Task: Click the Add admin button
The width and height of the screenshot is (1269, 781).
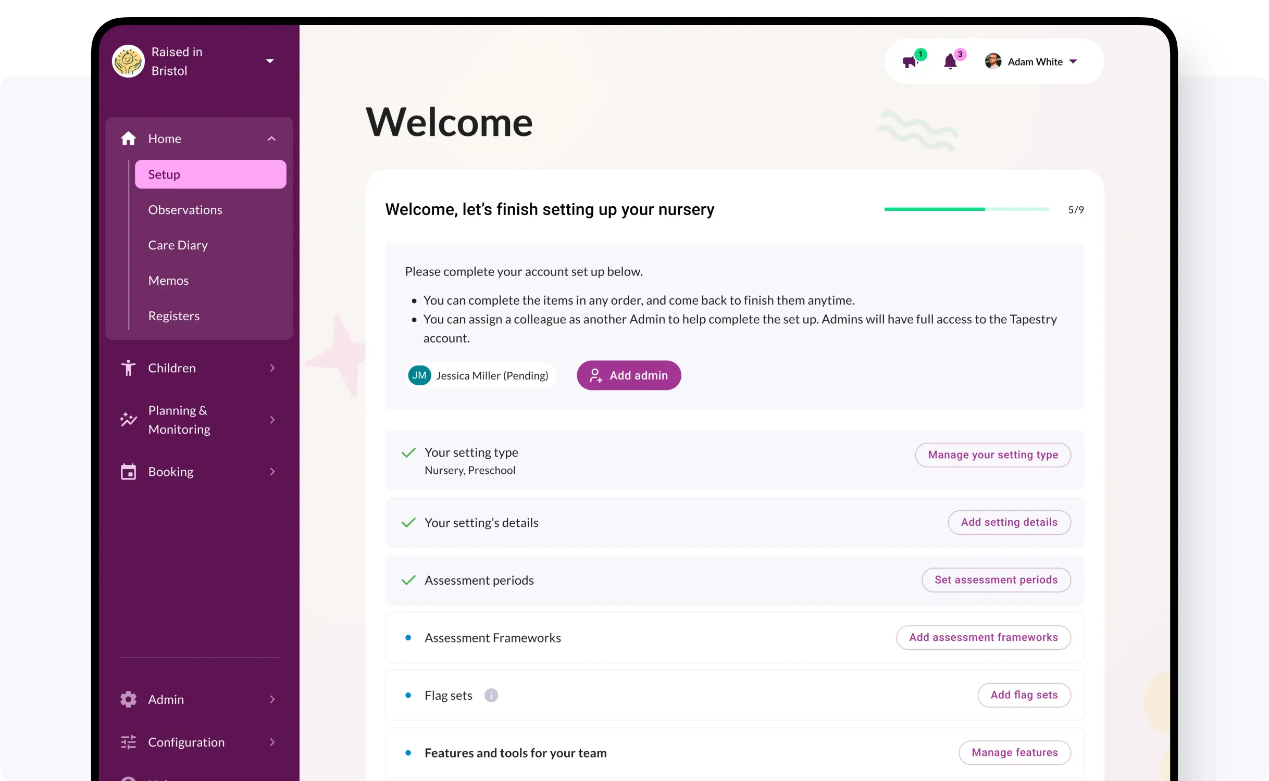Action: (629, 375)
